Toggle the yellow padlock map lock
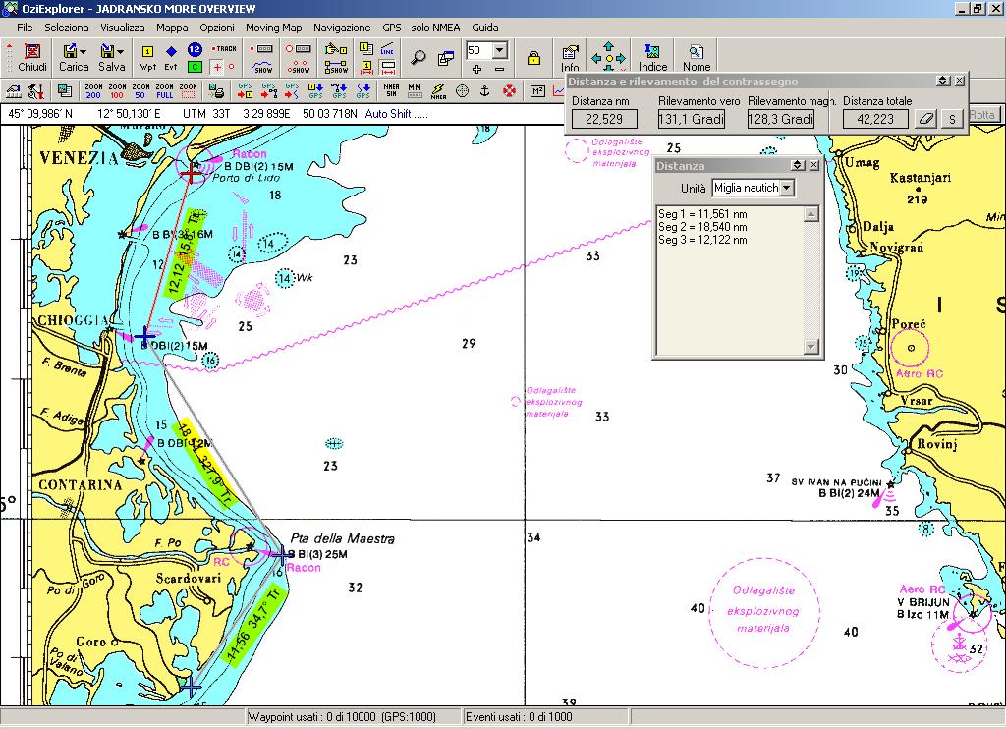Viewport: 1006px width, 729px height. (533, 58)
